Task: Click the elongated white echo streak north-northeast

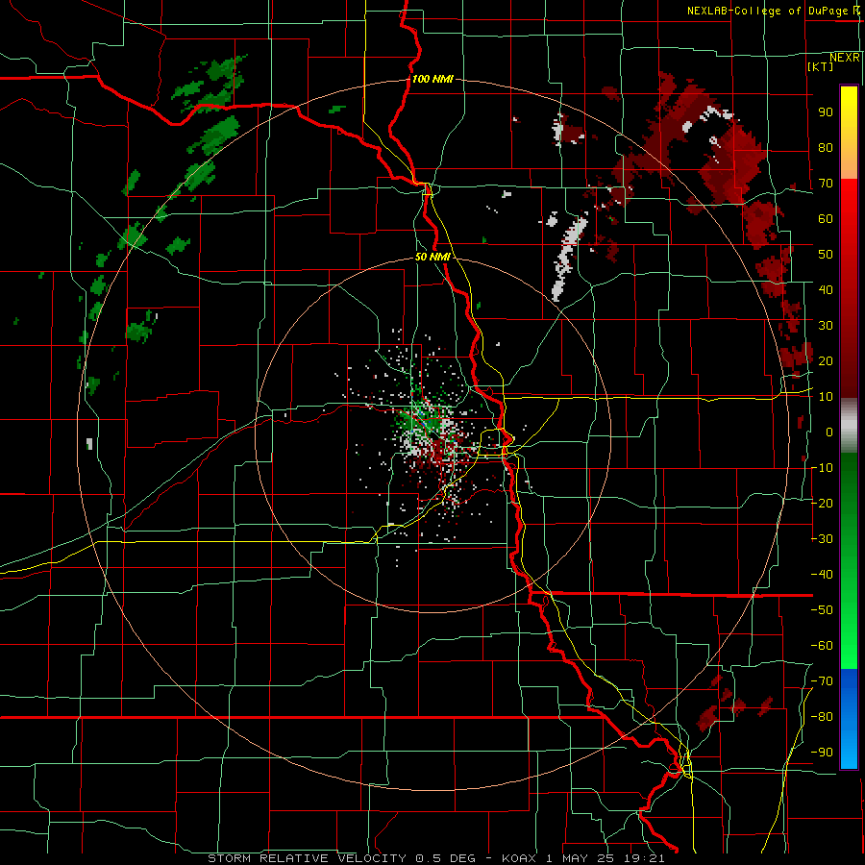Action: click(568, 259)
